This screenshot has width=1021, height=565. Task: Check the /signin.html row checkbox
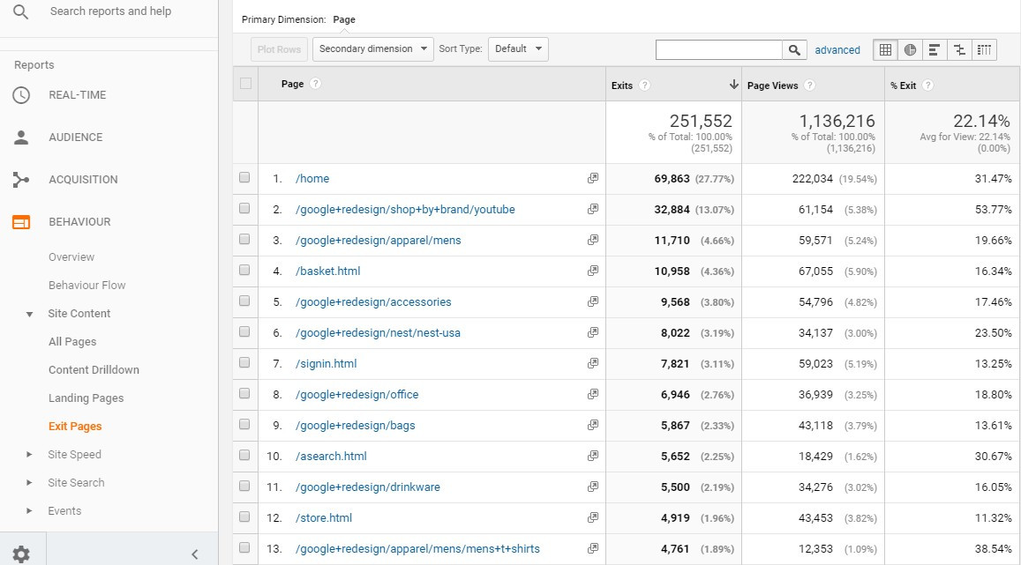(x=244, y=363)
